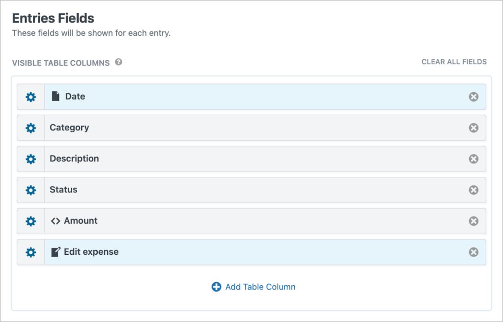Open settings for the Amount field

(30, 221)
